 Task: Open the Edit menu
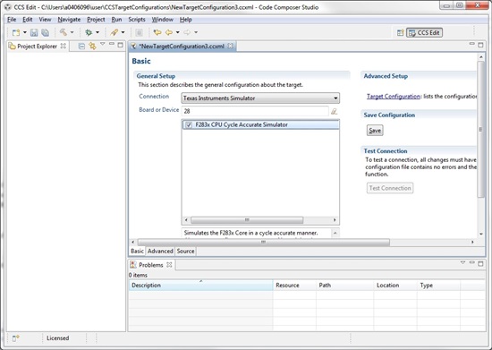(28, 20)
